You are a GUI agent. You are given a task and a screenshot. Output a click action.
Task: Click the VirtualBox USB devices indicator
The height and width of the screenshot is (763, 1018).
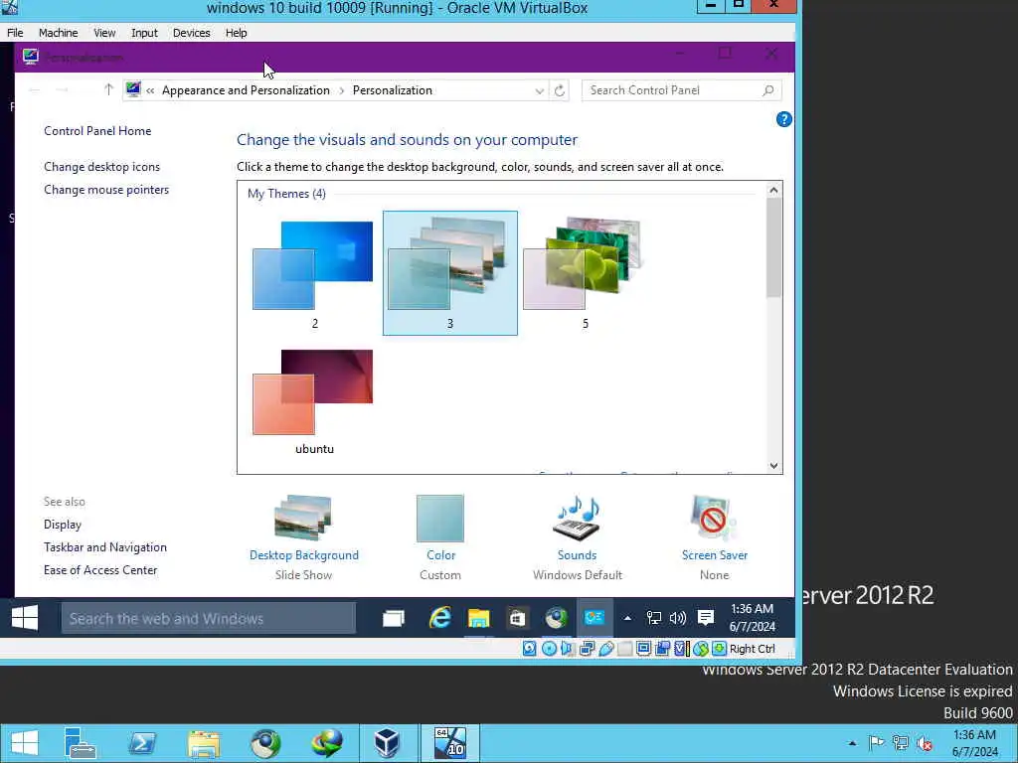(x=605, y=648)
